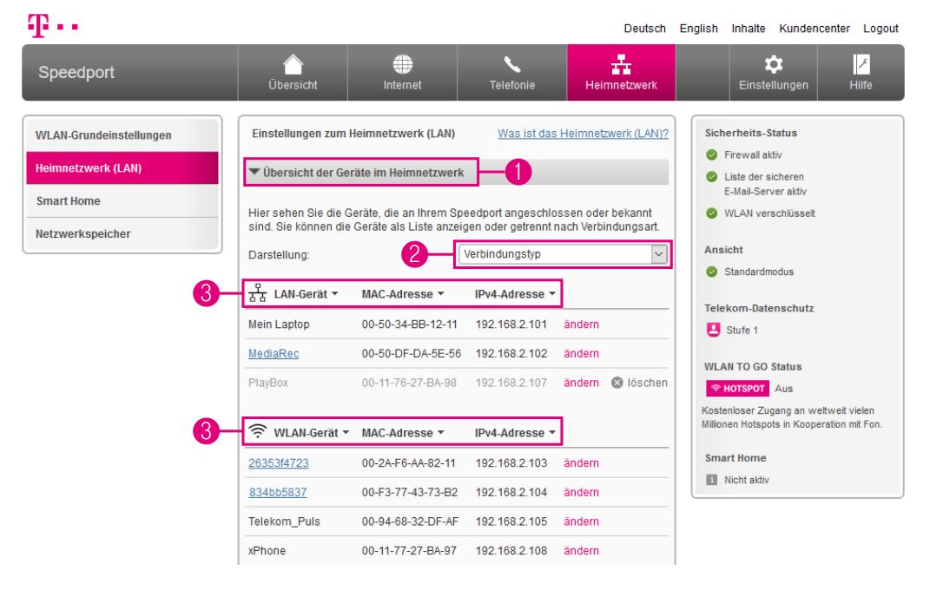Open the Telefonie tab
The width and height of the screenshot is (943, 590).
[511, 73]
